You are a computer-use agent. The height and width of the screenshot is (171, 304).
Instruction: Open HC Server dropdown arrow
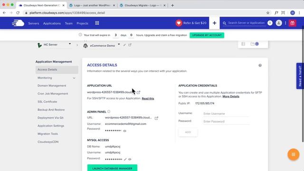(70, 44)
